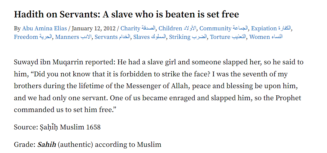Click the Source: Ṣaḥīḥ Muslim 1658 line
This screenshot has width=327, height=153.
[57, 127]
